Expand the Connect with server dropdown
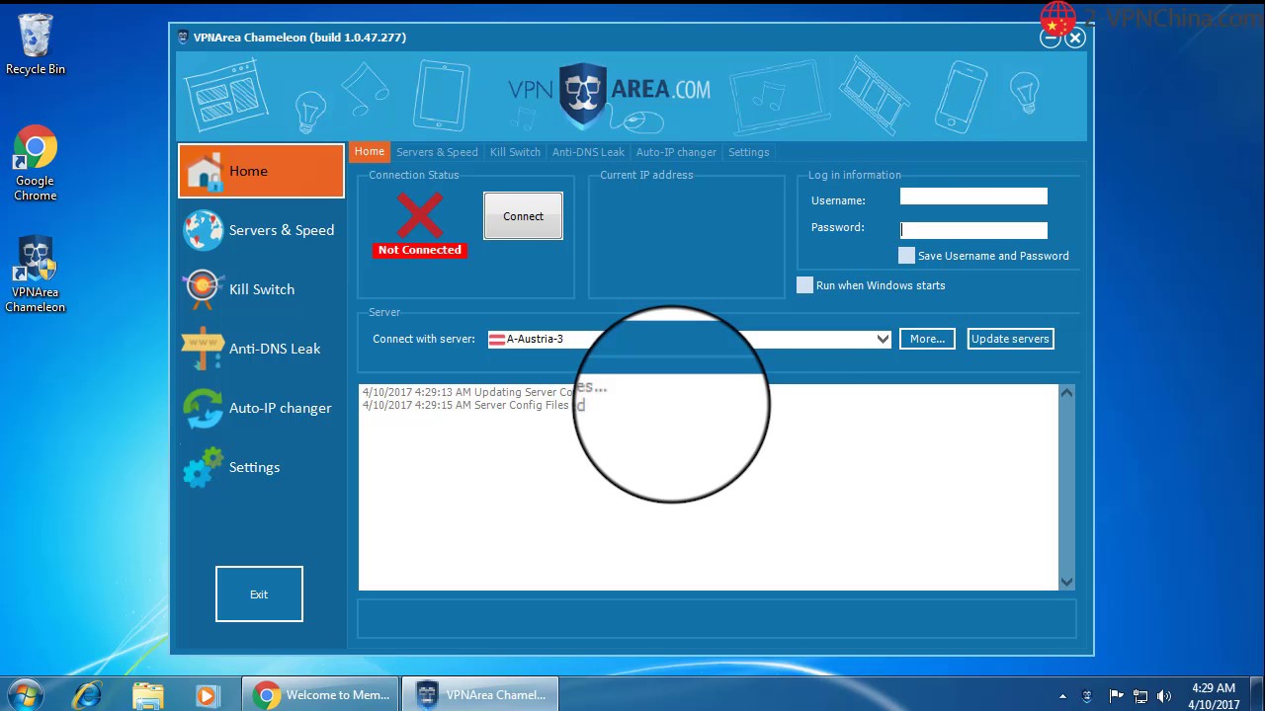Image resolution: width=1265 pixels, height=711 pixels. 883,339
